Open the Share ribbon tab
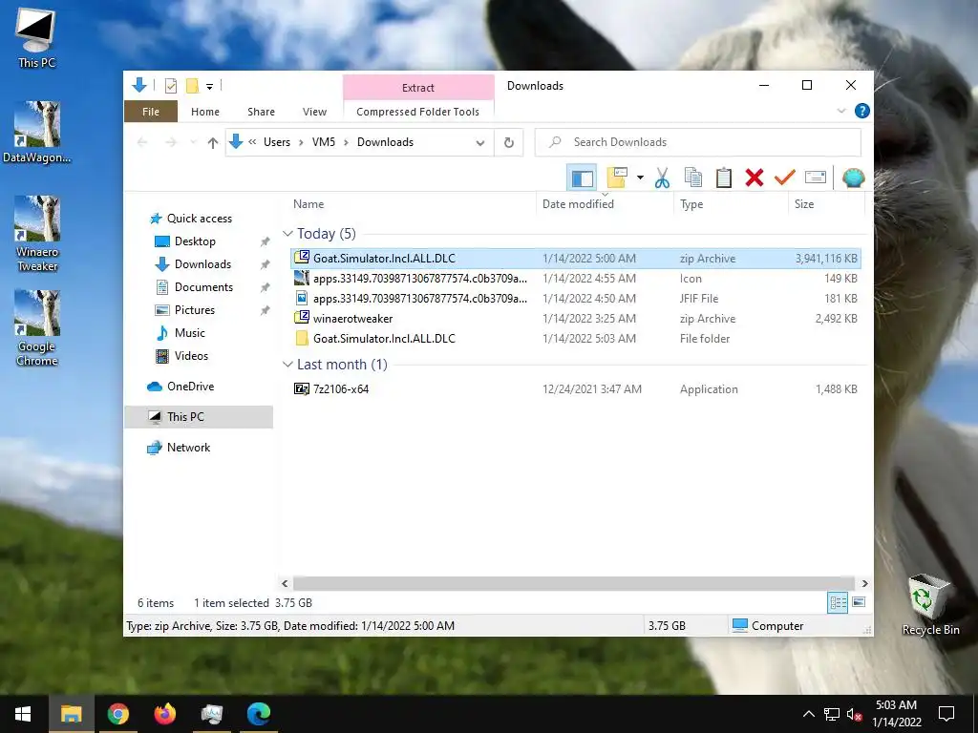The image size is (978, 733). tap(261, 112)
